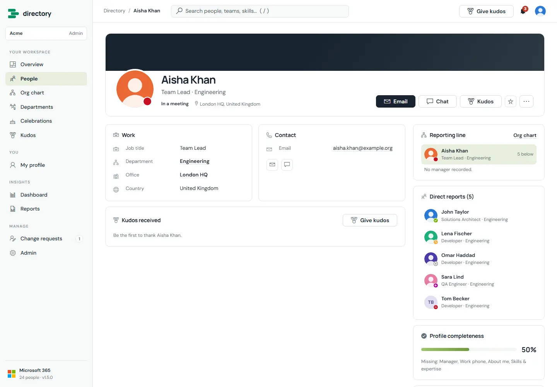557x387 pixels.
Task: Select Aisha Khan in the reporting line
Action: (x=479, y=154)
